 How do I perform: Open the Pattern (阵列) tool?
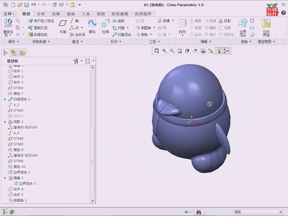[182, 27]
